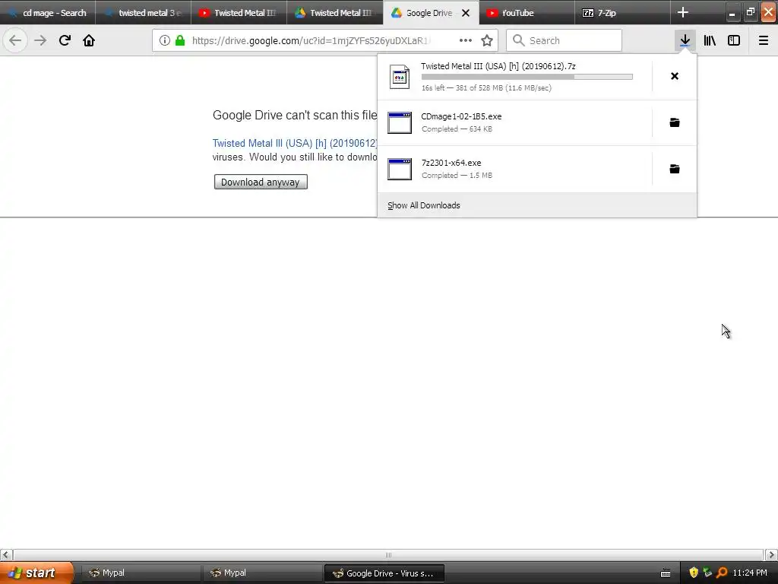Click the magnifier tray icon
This screenshot has width=778, height=584.
point(722,573)
